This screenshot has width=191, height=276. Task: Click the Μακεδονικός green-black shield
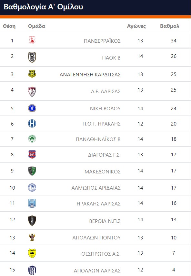coord(32,171)
